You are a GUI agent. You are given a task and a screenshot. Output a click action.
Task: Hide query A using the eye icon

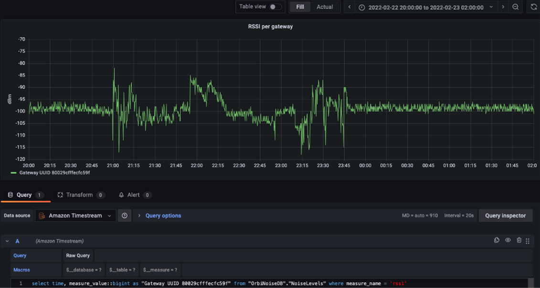point(508,241)
